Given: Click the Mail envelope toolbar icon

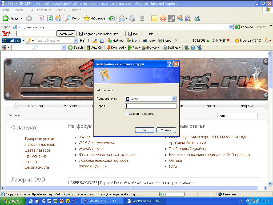Looking at the screenshot, I should click(x=122, y=18).
